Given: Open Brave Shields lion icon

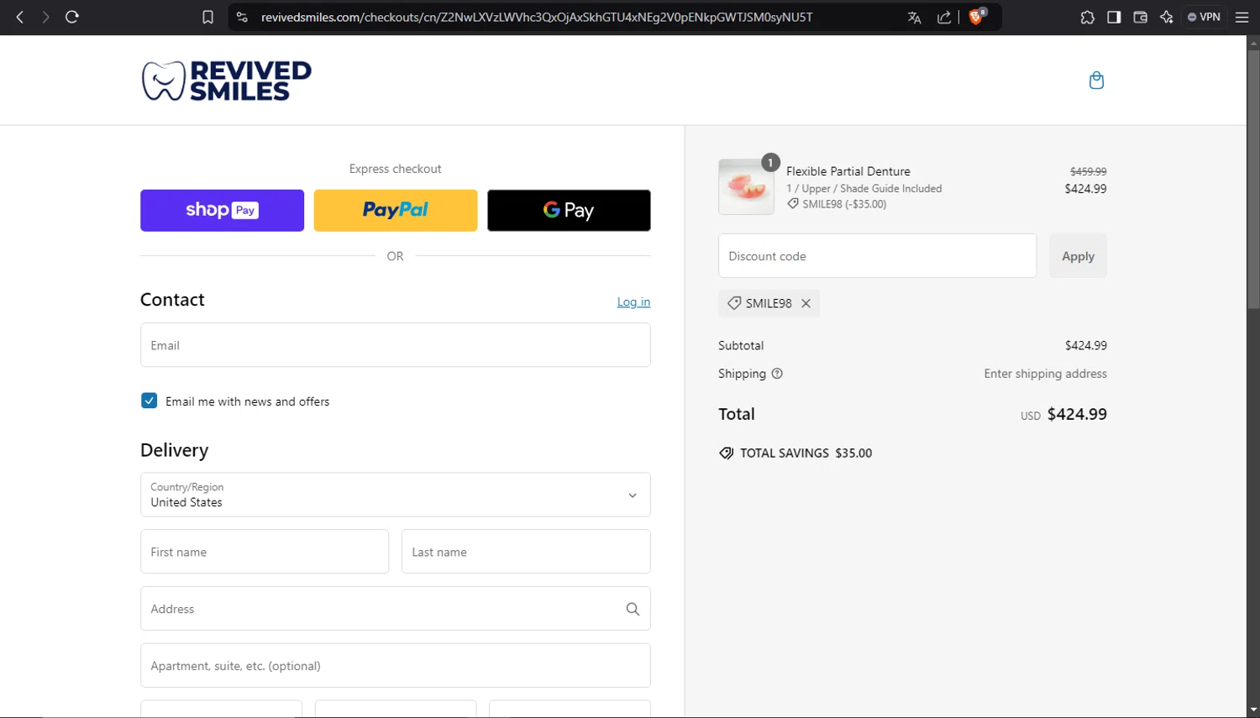Looking at the screenshot, I should (976, 16).
